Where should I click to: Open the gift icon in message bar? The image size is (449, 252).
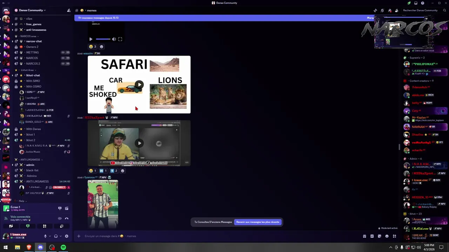tap(364, 236)
